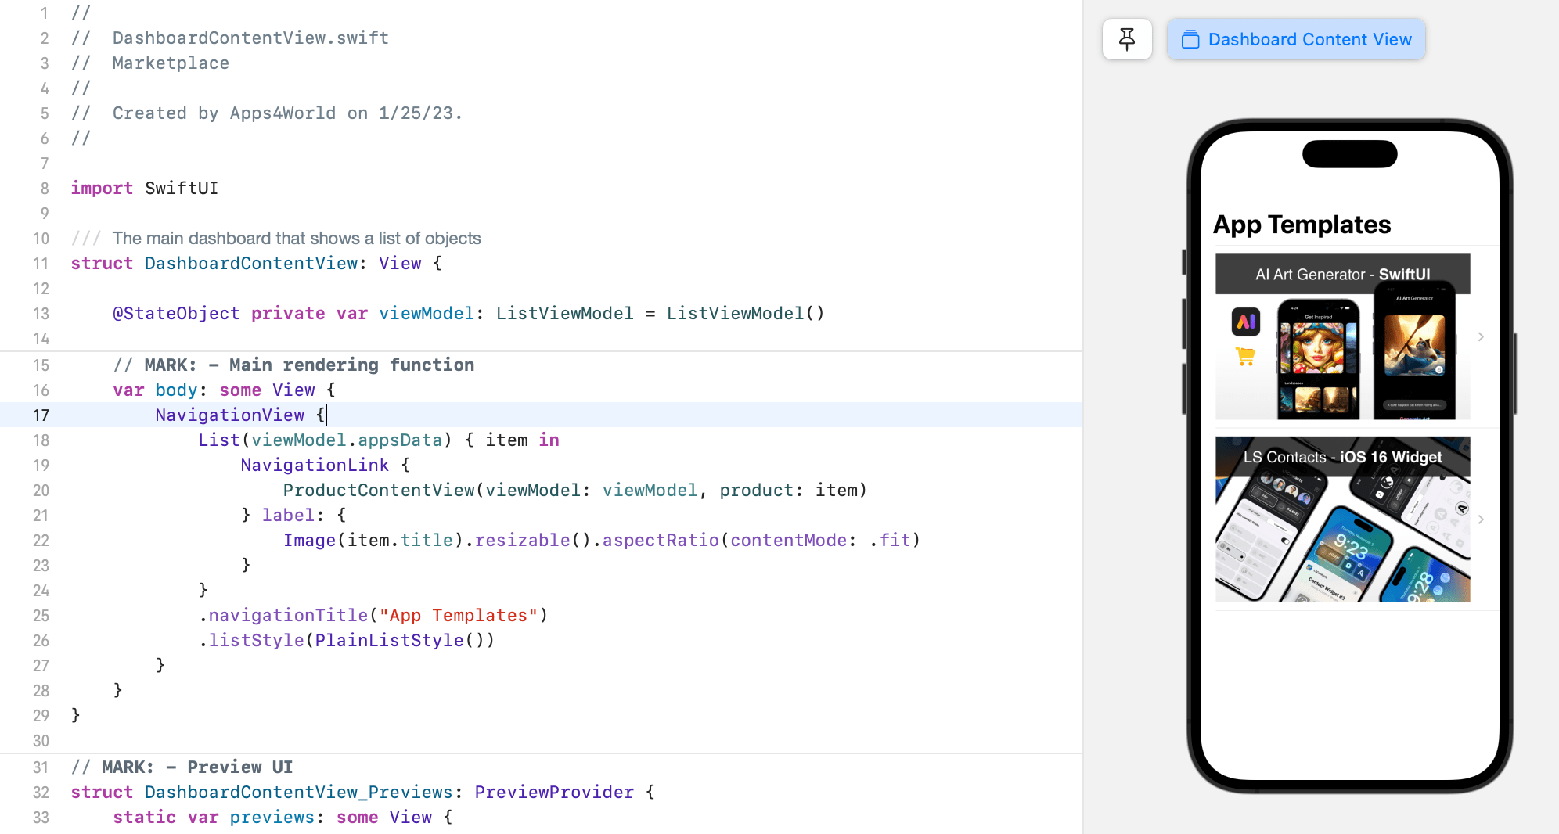This screenshot has height=834, width=1559.
Task: Click line number 22 to set a breakpoint
Action: pyautogui.click(x=40, y=540)
